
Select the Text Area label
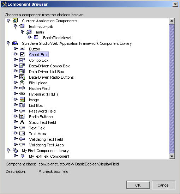pyautogui.click(x=37, y=134)
